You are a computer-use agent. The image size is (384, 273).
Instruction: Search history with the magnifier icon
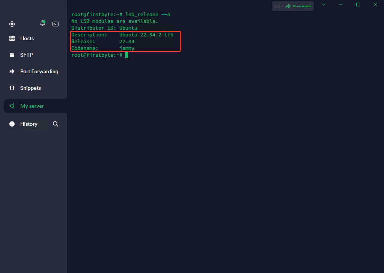coord(55,124)
